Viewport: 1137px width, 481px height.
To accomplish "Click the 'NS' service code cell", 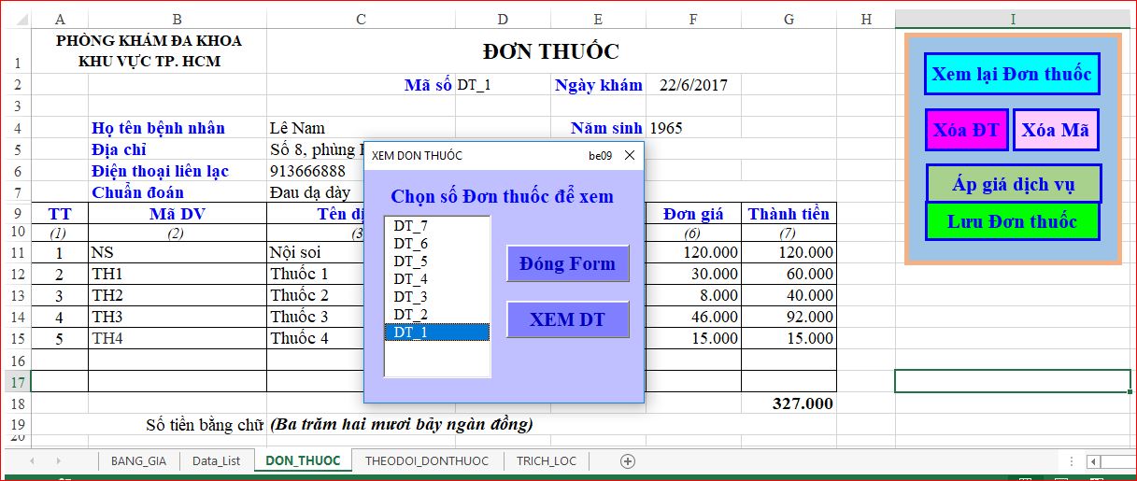I will (x=178, y=252).
